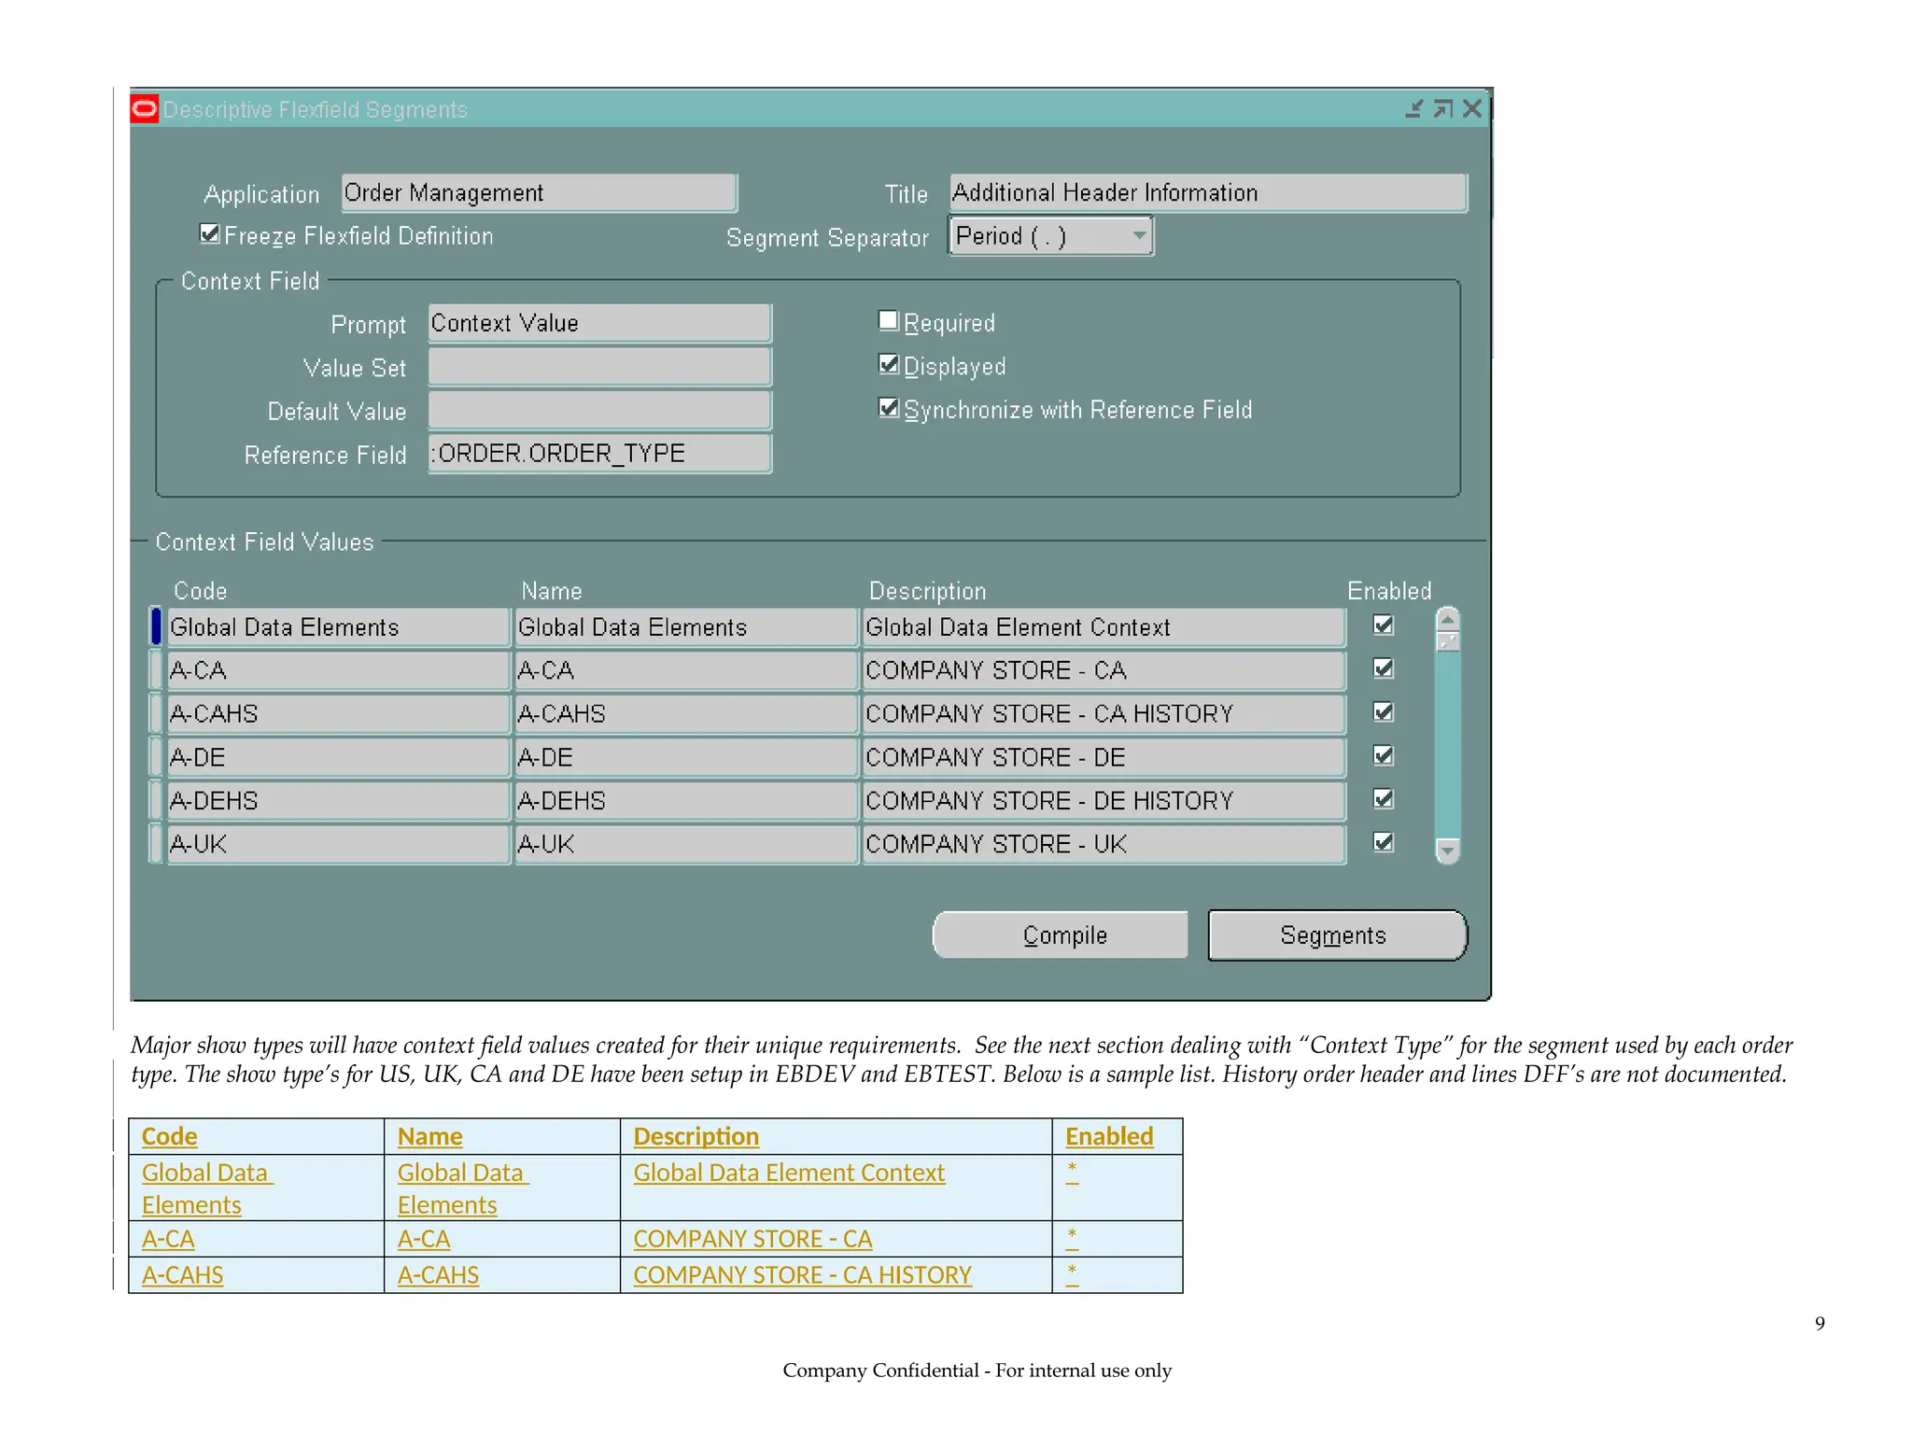Minimize the Descriptive Flexfield Segments window
The image size is (1912, 1434).
[x=1414, y=109]
